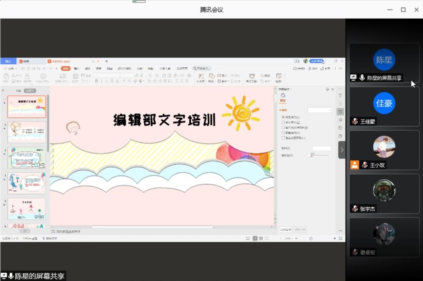Toggle bold formatting in the ribbon

[96, 80]
